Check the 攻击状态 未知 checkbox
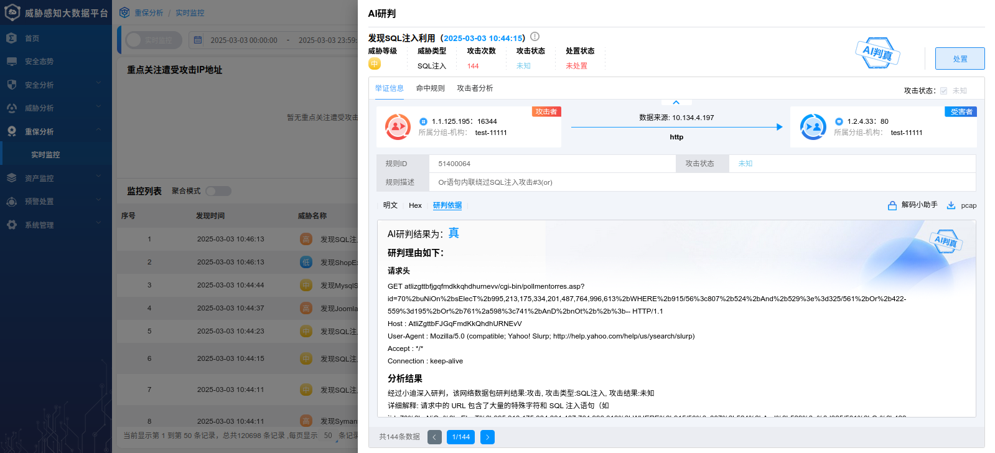 pos(943,91)
